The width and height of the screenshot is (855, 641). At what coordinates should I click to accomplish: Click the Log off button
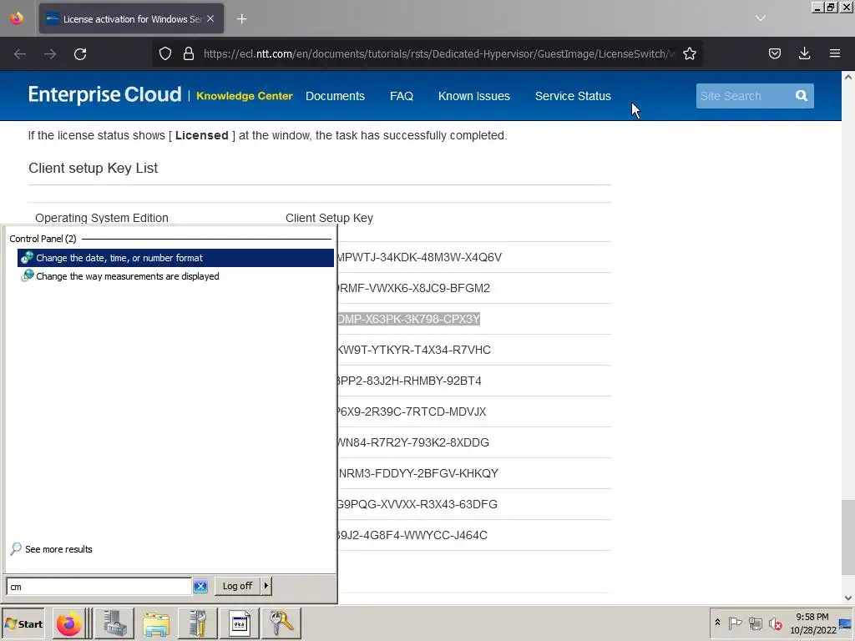click(x=237, y=586)
